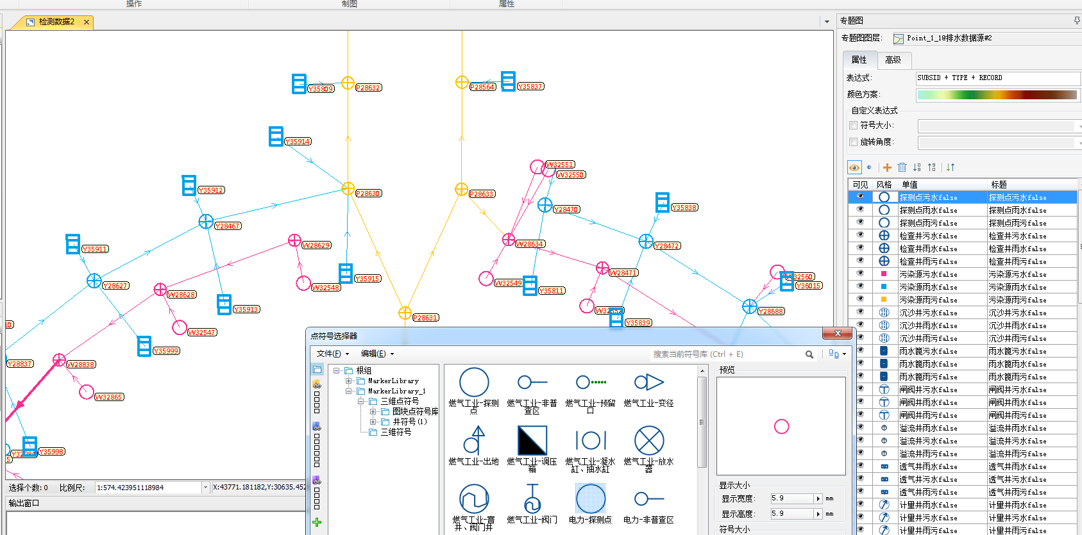
Task: Collapse the 根组 tree node
Action: point(337,370)
